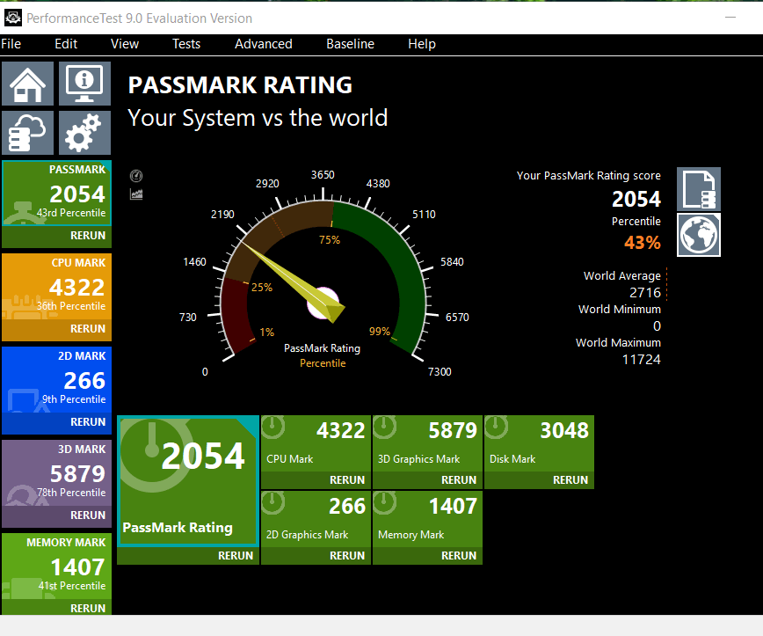Click the Home icon
Viewport: 763px width, 636px height.
(27, 84)
